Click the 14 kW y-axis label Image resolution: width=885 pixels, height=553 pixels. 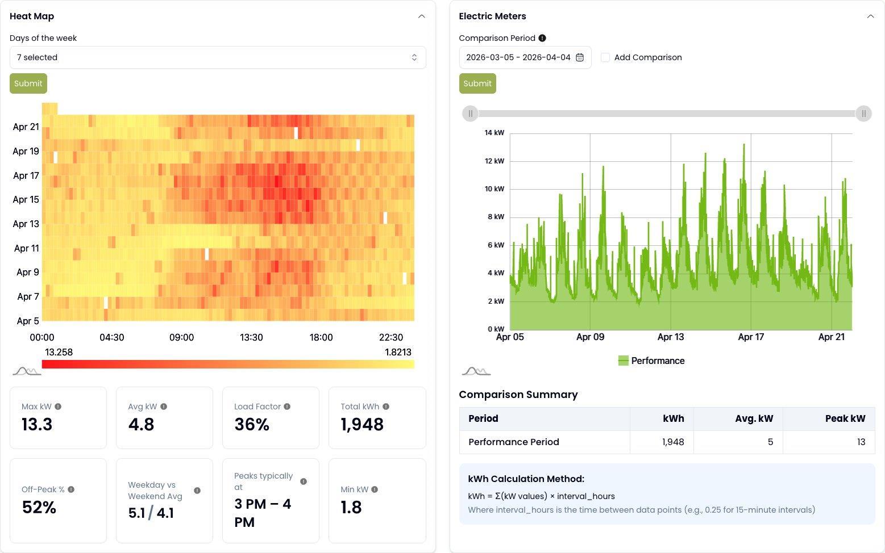[x=494, y=133]
